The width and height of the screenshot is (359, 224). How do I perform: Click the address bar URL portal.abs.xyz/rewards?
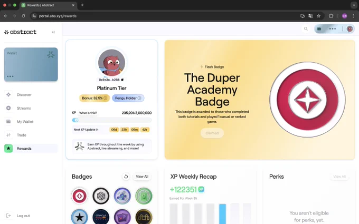tap(58, 16)
